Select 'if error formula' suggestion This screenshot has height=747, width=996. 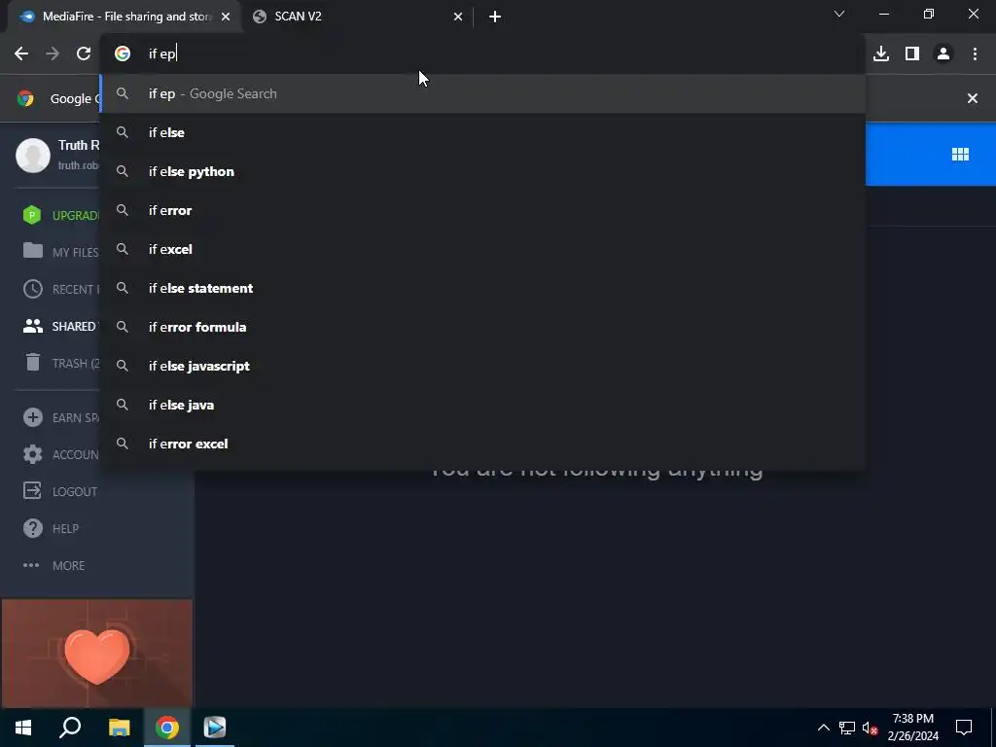(x=482, y=327)
